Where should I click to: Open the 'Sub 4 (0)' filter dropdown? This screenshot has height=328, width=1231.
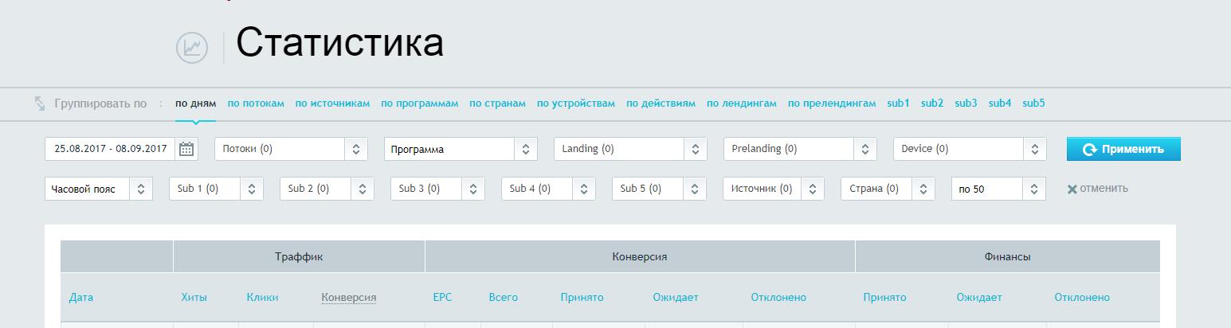[x=548, y=189]
